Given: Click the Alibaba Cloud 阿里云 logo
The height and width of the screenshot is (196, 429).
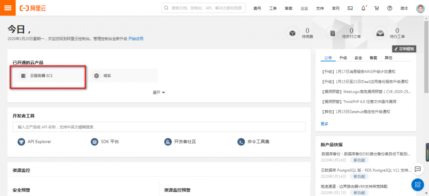Looking at the screenshot, I should pos(33,8).
